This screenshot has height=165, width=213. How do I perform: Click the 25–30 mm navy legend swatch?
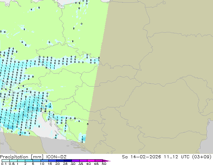[x=68, y=161]
